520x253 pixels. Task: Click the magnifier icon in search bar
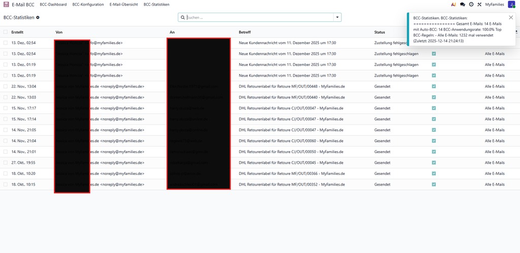183,17
